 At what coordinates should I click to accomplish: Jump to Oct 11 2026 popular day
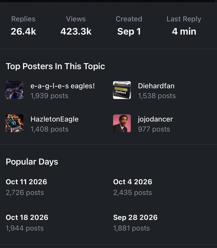26,182
